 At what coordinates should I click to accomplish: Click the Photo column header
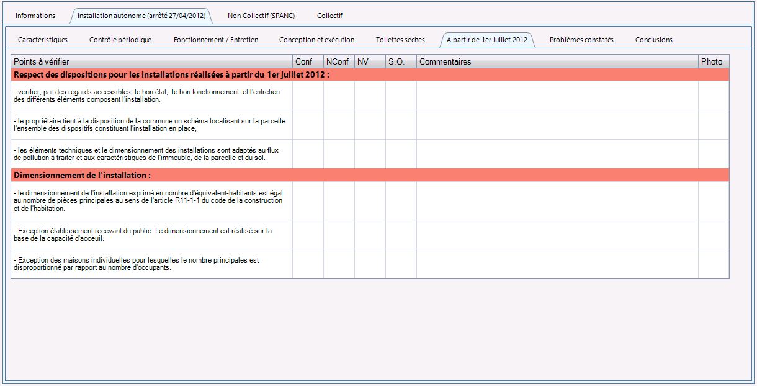[x=713, y=61]
